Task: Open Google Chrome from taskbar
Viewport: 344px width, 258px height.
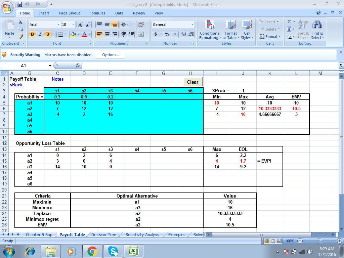Action: click(x=92, y=251)
